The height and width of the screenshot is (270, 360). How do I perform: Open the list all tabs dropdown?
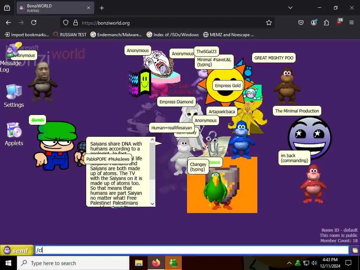click(290, 8)
